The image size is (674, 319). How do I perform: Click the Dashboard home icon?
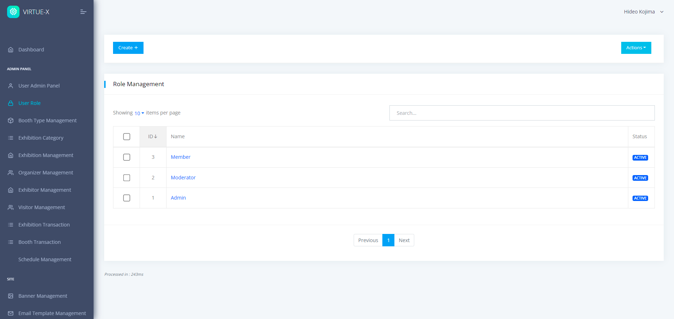click(11, 50)
